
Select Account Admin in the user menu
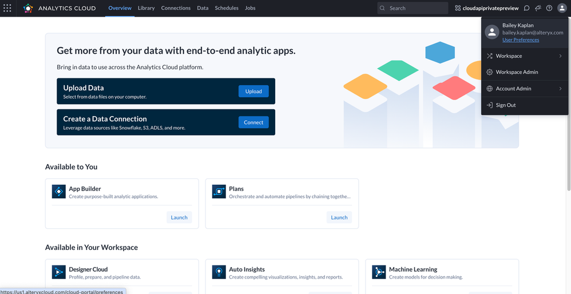tap(525, 89)
